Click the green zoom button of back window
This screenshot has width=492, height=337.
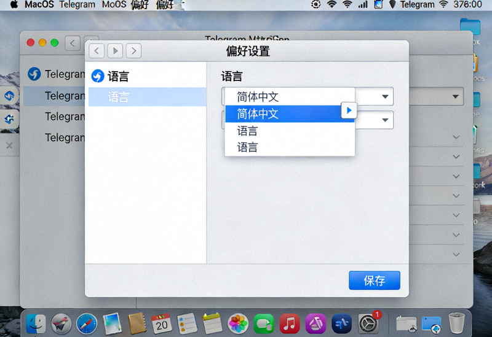(x=55, y=42)
